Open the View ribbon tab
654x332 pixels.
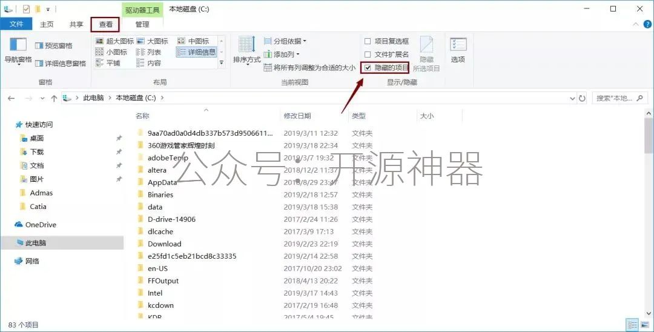106,24
